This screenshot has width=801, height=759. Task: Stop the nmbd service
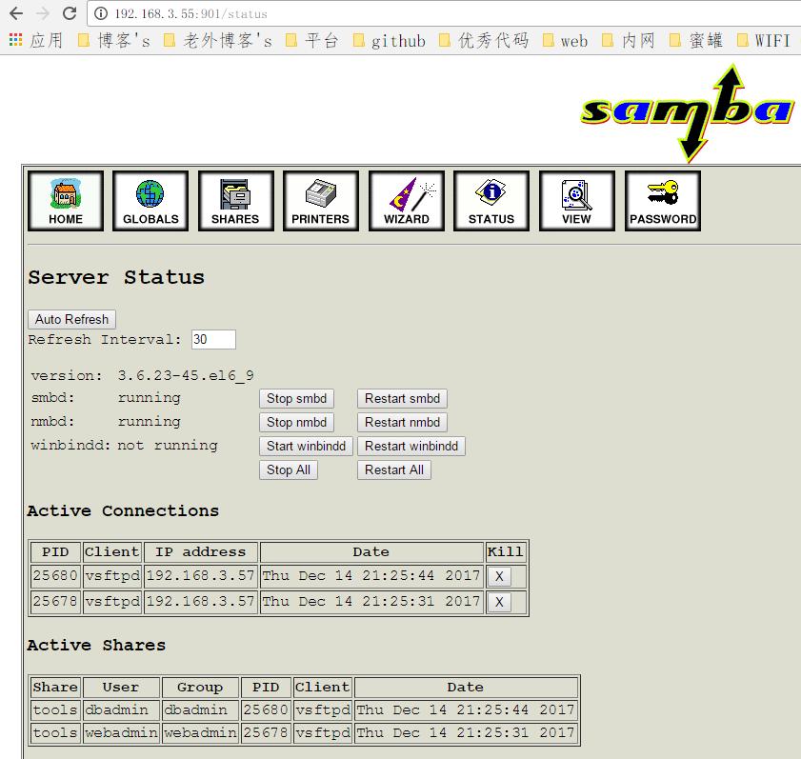pyautogui.click(x=296, y=423)
